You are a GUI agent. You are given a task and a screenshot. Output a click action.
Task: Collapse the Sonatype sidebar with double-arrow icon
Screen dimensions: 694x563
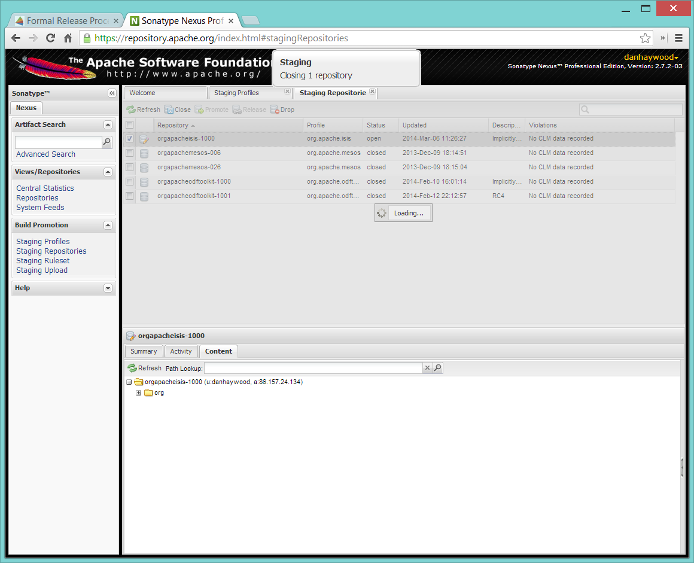coord(112,93)
